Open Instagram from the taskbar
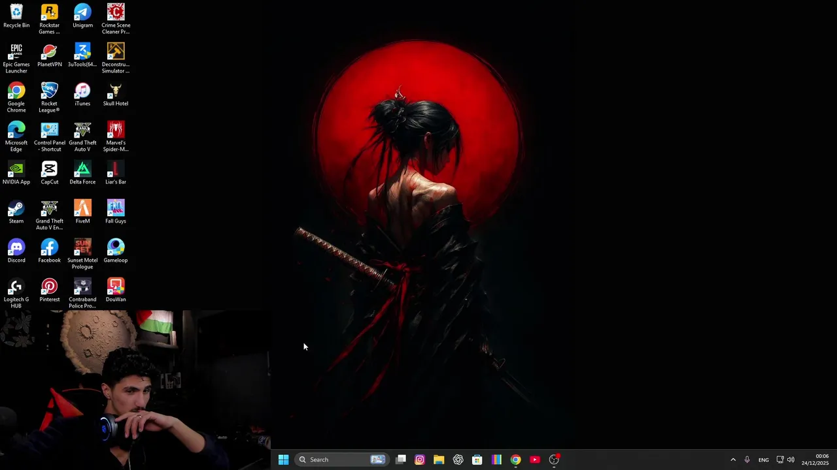 click(420, 460)
